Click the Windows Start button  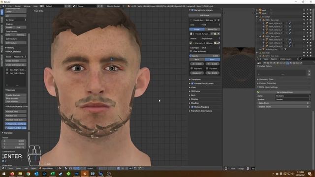4,174
